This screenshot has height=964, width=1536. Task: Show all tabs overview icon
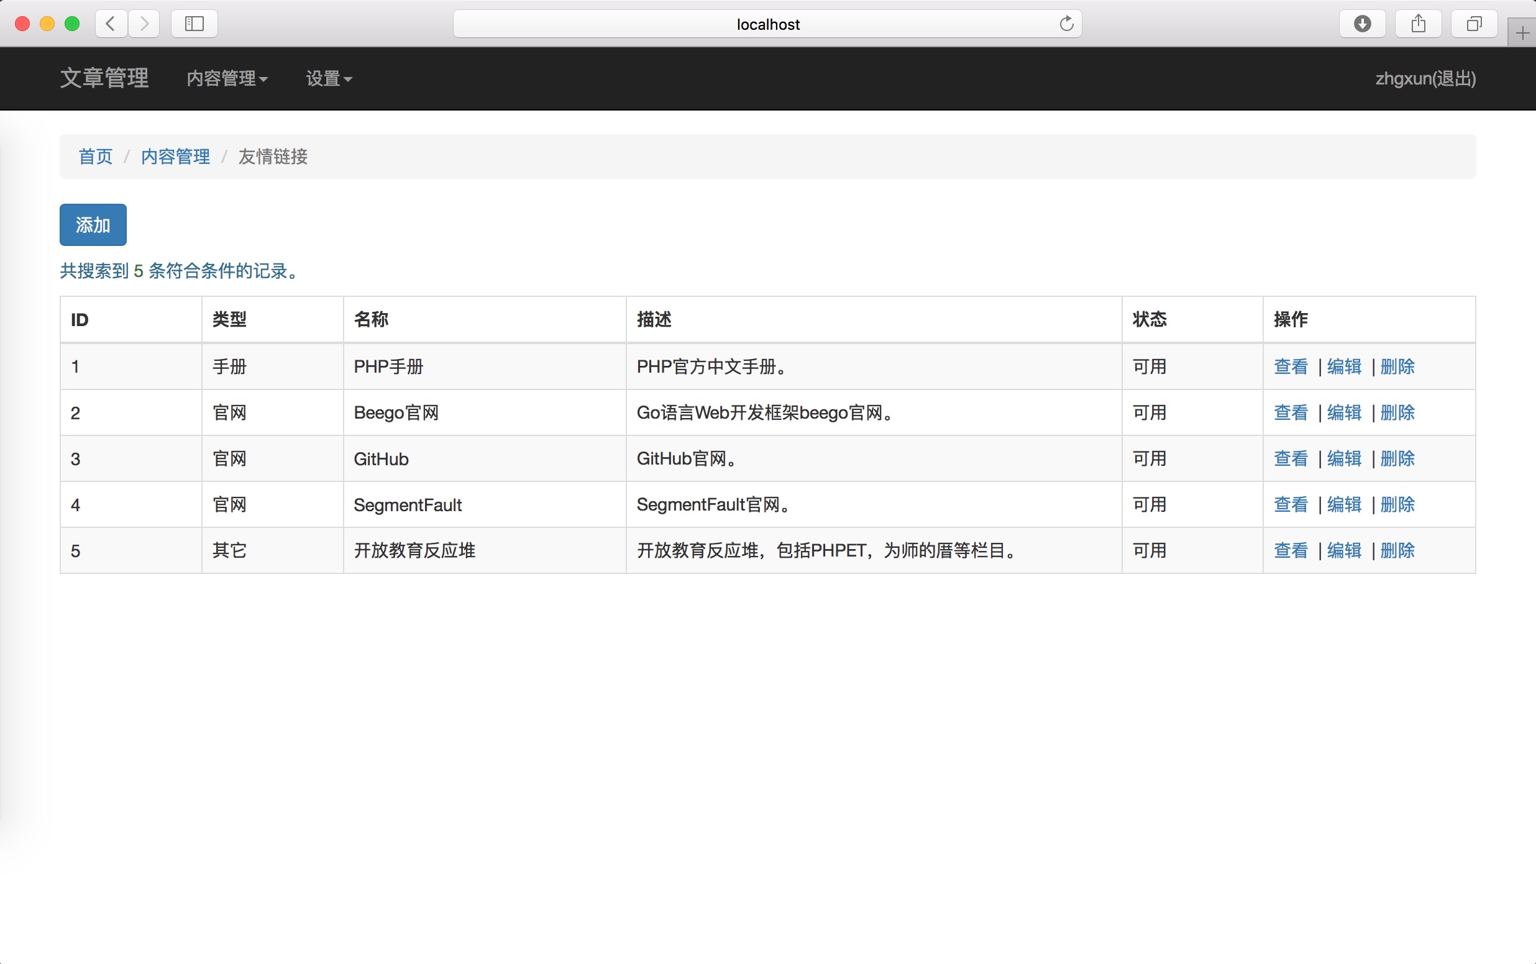(1473, 24)
